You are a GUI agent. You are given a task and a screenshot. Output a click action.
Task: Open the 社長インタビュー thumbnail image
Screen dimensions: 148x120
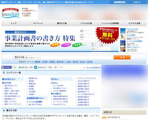point(123,49)
